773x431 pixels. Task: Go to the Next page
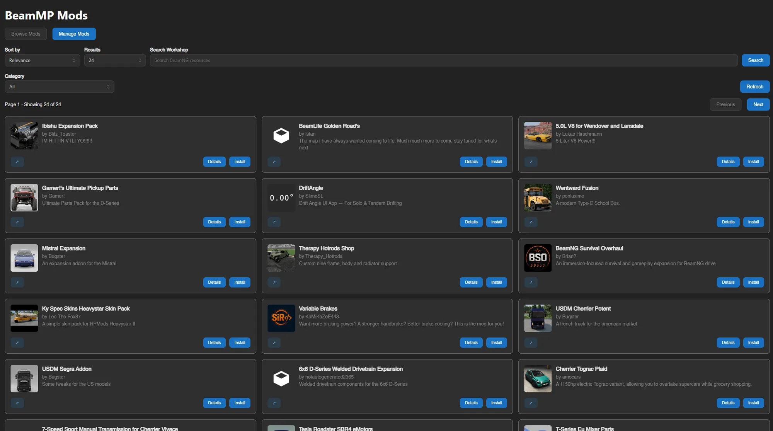(758, 104)
